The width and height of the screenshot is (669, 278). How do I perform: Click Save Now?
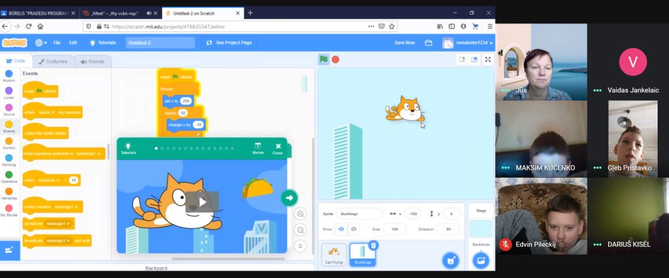pos(405,43)
